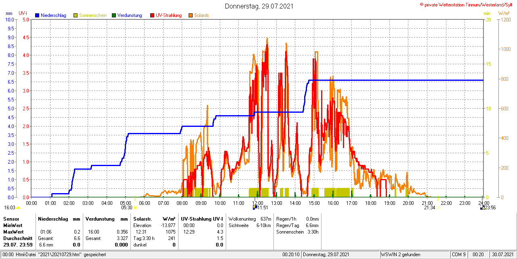This screenshot has height=259, width=517.
Task: Select the Sonnenschein legend label
Action: [x=93, y=15]
